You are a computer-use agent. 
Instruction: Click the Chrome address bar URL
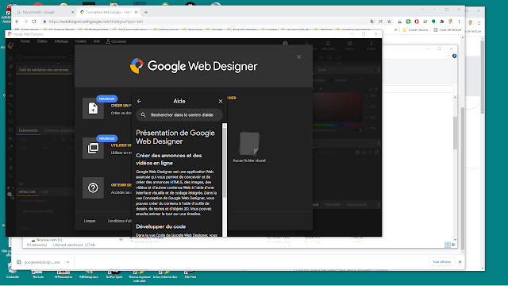click(x=96, y=21)
